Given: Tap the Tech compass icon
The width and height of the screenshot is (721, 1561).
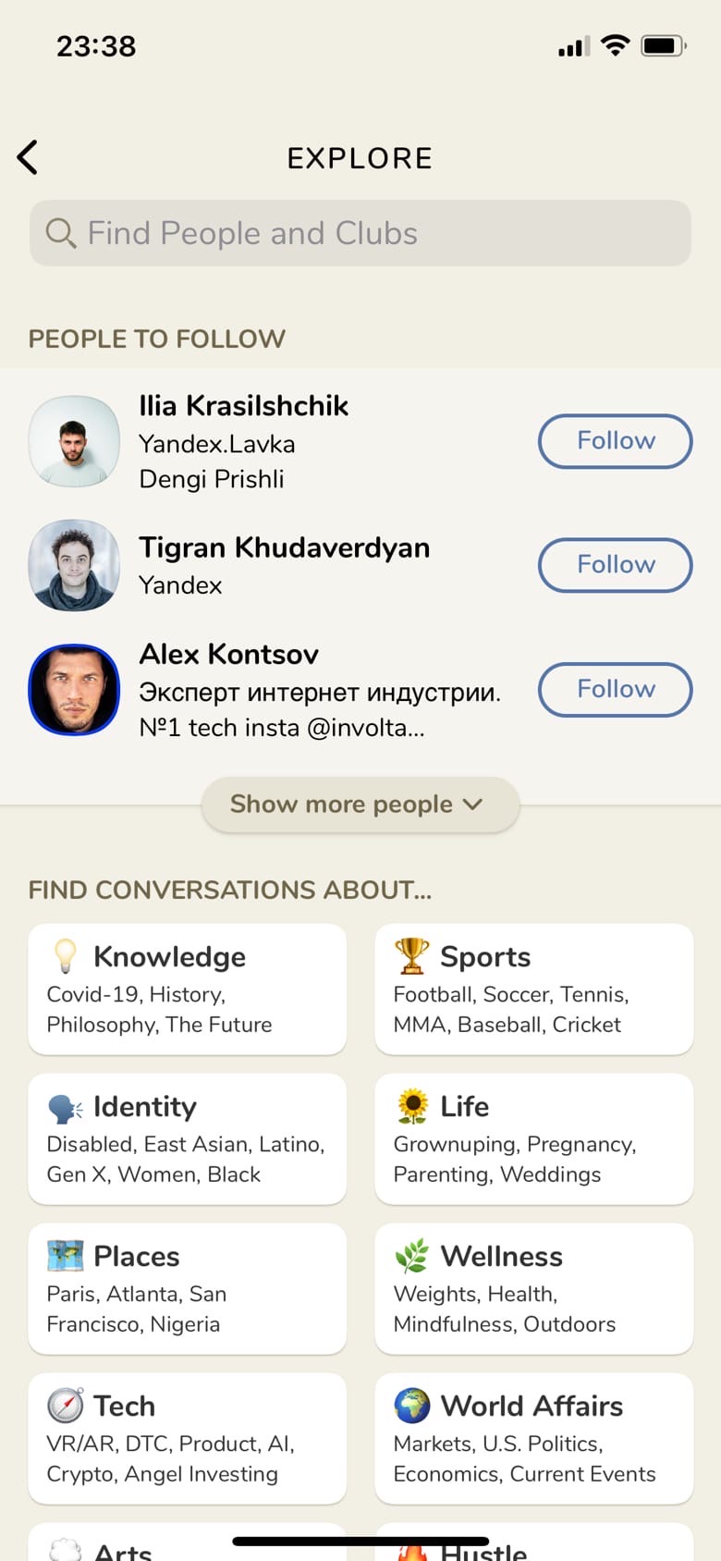Looking at the screenshot, I should coord(66,1406).
